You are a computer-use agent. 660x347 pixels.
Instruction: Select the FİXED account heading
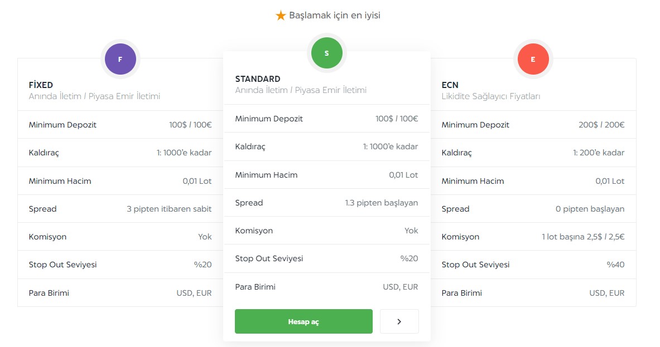(41, 85)
